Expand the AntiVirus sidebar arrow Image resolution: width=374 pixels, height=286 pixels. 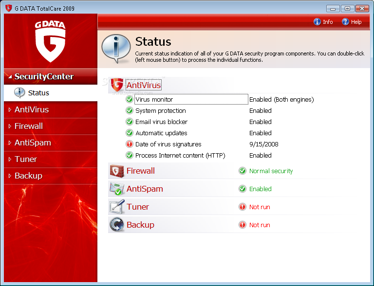click(10, 109)
